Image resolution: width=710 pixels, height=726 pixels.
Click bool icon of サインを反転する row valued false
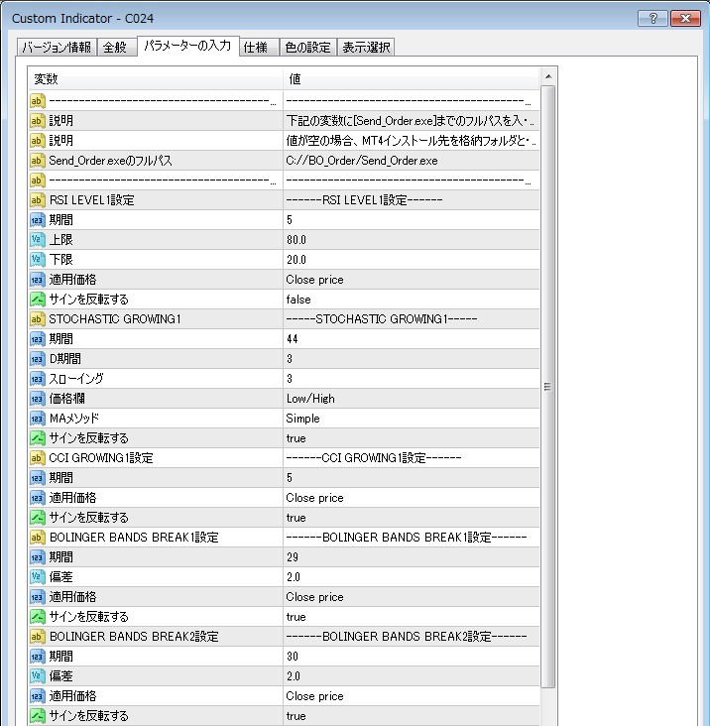[37, 300]
